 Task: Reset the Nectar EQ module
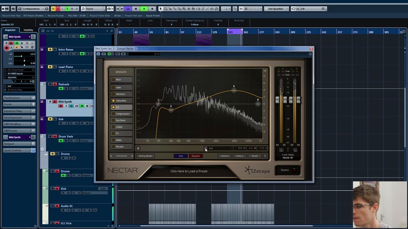(x=255, y=156)
